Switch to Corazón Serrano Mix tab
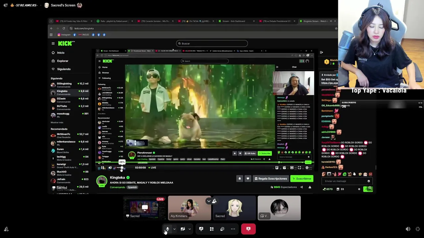424x238 pixels. click(x=155, y=21)
